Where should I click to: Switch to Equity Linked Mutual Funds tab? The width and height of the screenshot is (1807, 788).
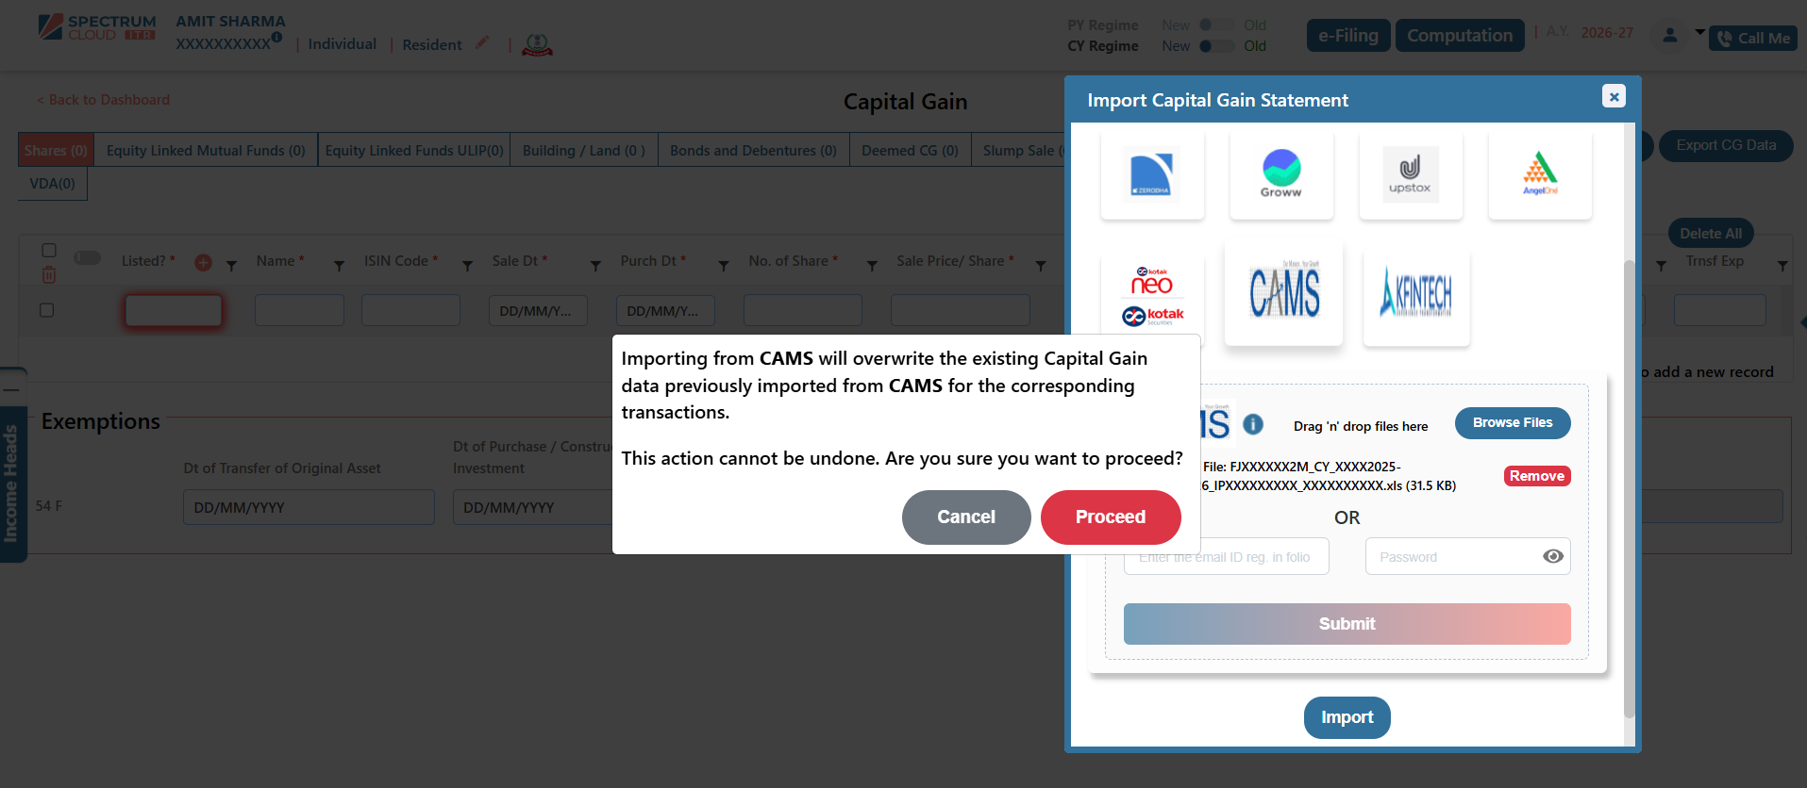click(x=206, y=151)
